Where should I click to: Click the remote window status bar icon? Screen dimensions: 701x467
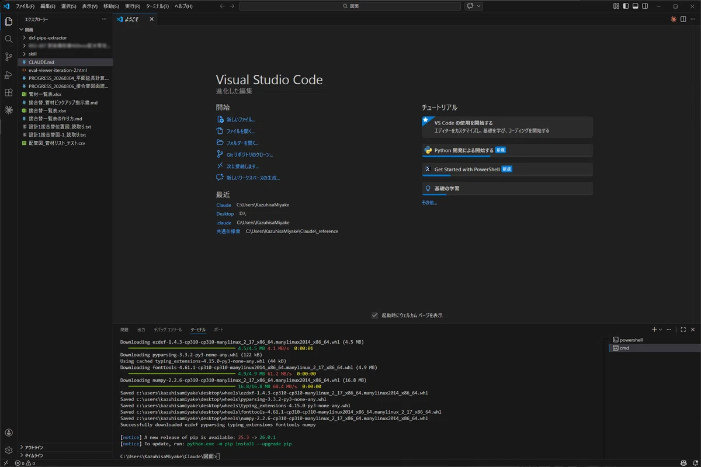point(5,463)
